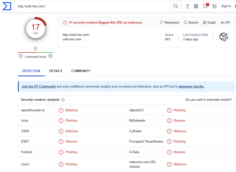Click AlphaSOC Phishing alert icon
The height and width of the screenshot is (172, 236).
click(x=169, y=110)
